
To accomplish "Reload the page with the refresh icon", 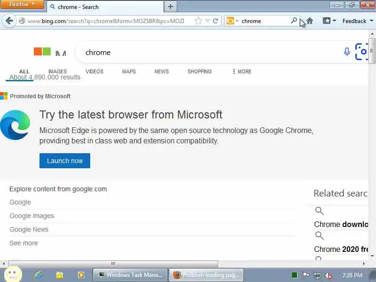I will (x=216, y=21).
